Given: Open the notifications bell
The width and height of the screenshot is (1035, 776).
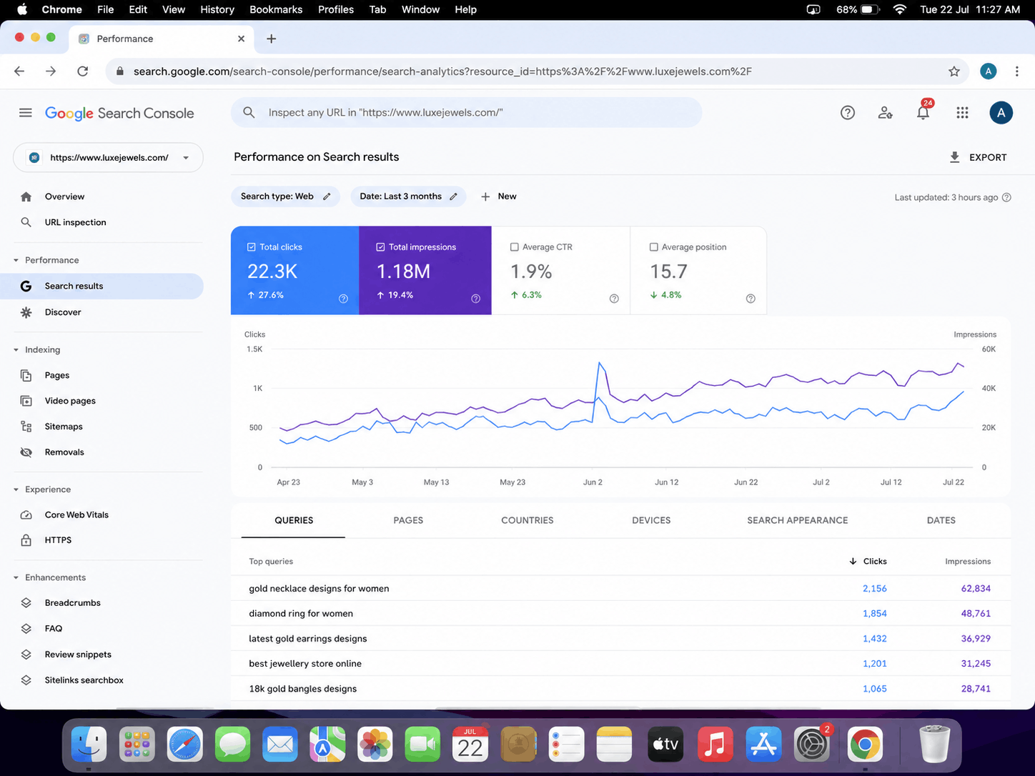Looking at the screenshot, I should pyautogui.click(x=923, y=113).
